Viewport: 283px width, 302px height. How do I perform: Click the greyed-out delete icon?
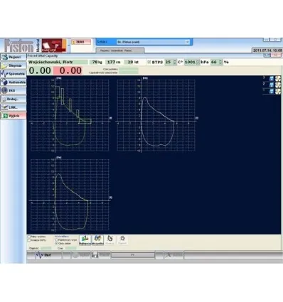coord(110,240)
